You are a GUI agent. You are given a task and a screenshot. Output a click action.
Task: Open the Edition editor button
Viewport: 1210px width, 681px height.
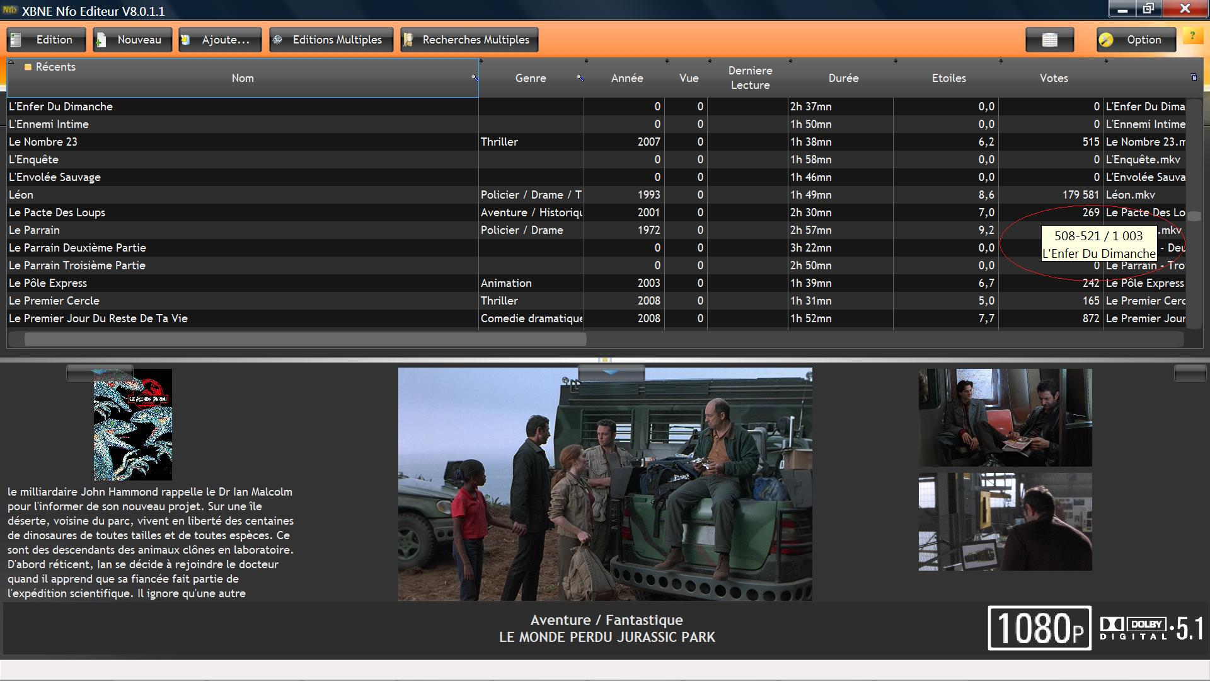click(x=46, y=40)
